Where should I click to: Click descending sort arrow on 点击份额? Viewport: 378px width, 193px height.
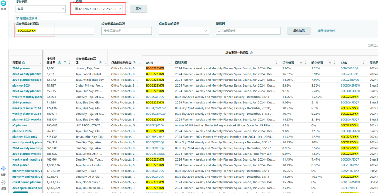click(x=301, y=62)
